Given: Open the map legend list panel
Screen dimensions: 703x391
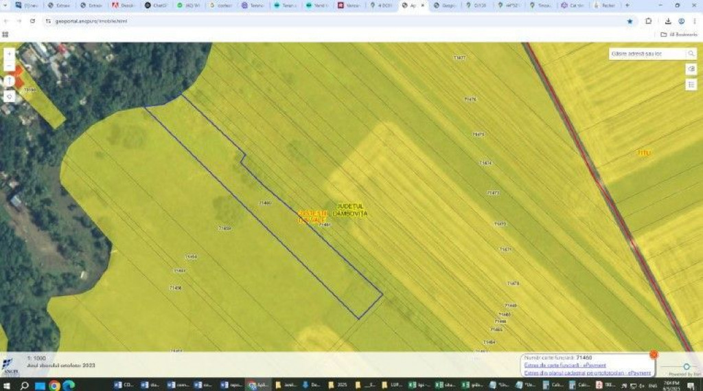Looking at the screenshot, I should click(691, 85).
